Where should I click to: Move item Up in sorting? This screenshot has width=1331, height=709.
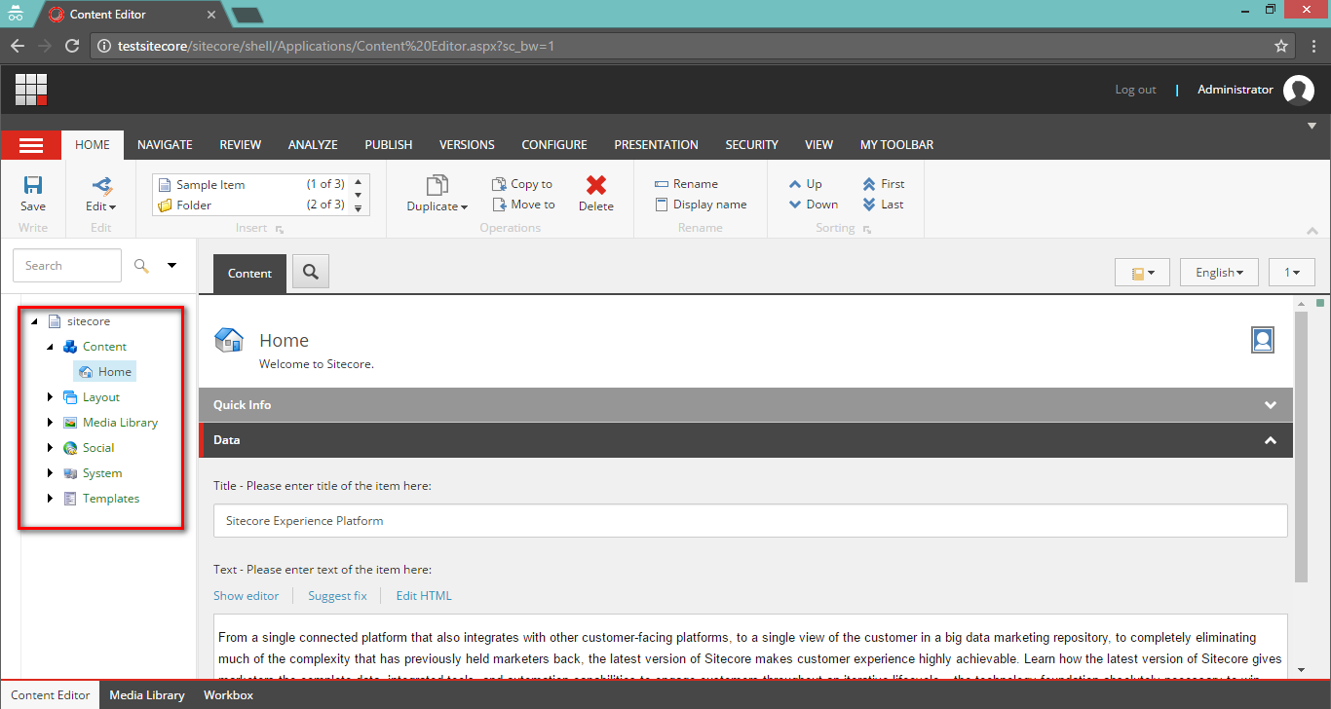806,184
